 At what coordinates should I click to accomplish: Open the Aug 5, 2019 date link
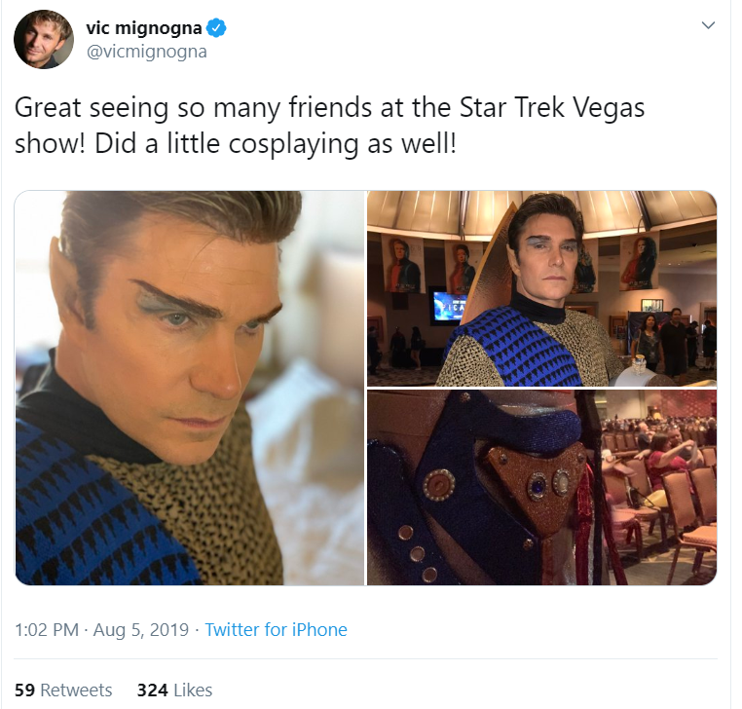coord(141,630)
